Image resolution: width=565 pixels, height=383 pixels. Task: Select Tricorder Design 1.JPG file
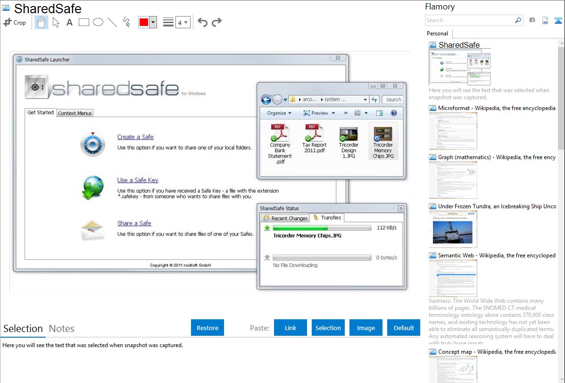point(349,142)
